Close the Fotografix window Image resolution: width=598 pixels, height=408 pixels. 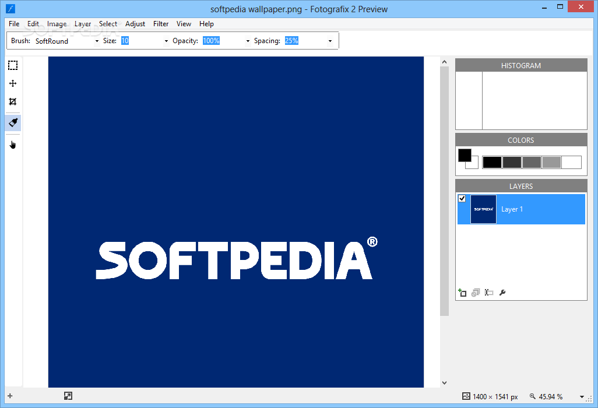(x=581, y=6)
